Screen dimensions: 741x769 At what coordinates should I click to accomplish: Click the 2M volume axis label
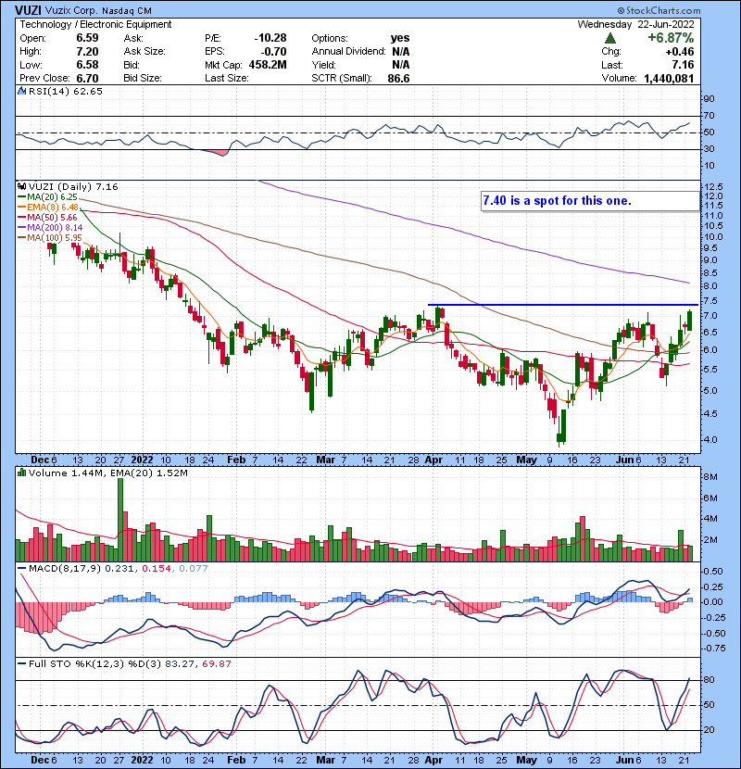(711, 540)
